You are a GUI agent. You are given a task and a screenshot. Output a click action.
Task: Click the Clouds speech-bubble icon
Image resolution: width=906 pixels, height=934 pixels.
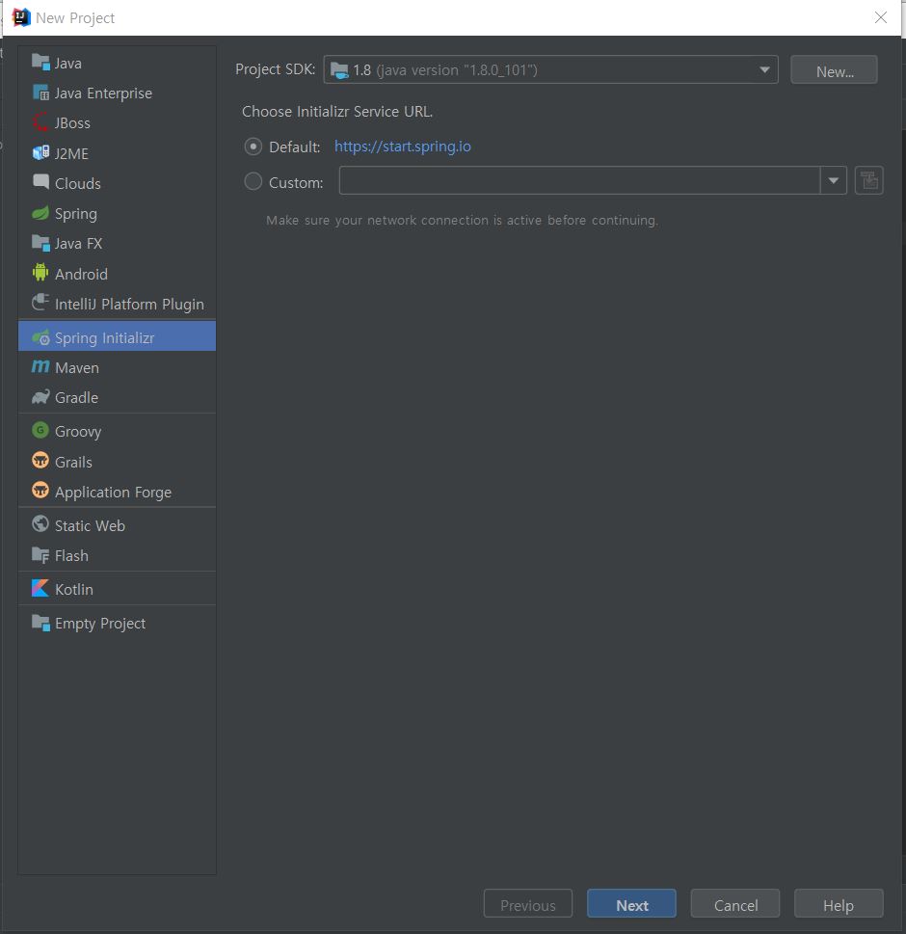pos(40,182)
